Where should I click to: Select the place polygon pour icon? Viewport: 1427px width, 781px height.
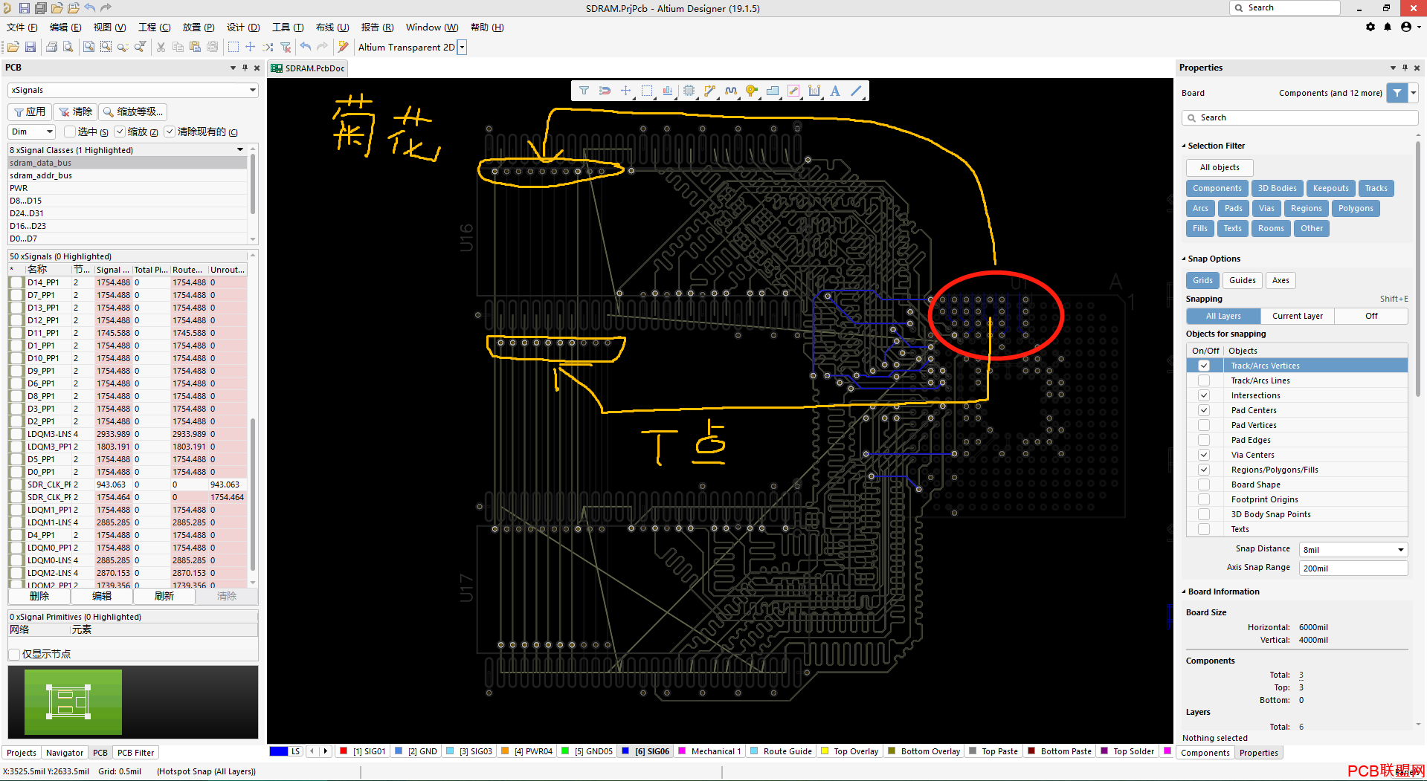(x=773, y=91)
